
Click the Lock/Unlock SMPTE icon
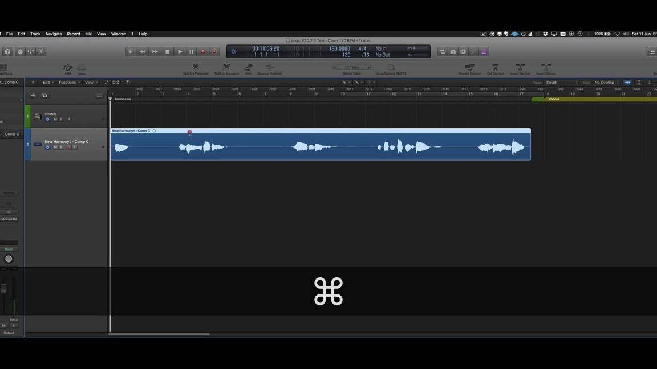pos(392,67)
